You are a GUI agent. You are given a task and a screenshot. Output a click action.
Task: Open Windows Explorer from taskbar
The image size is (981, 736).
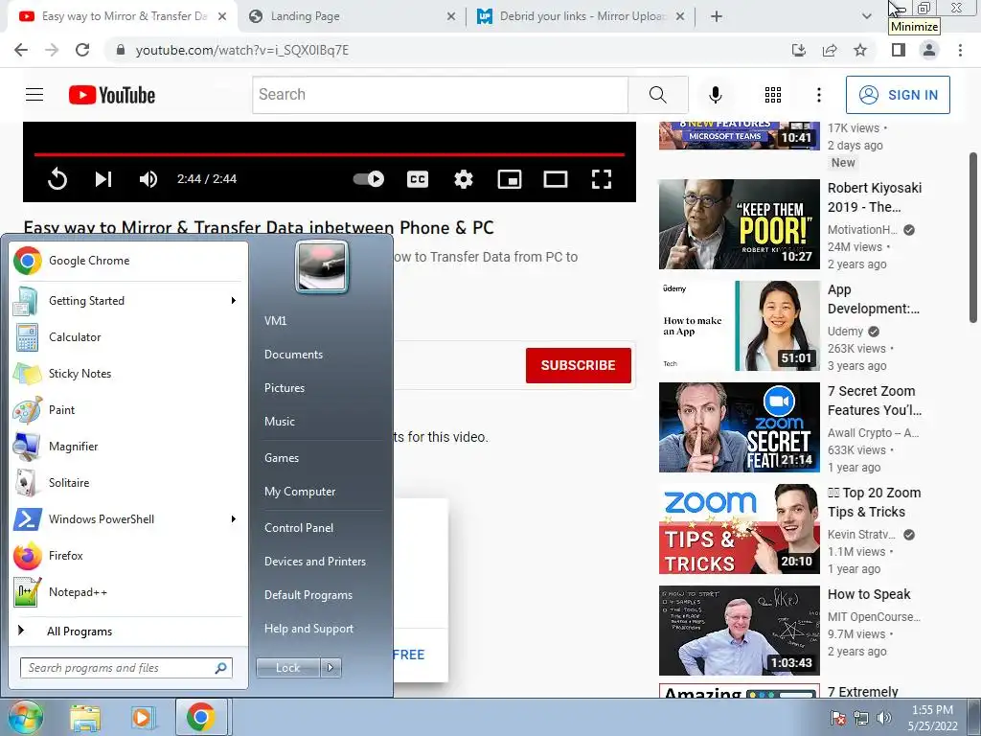click(85, 717)
